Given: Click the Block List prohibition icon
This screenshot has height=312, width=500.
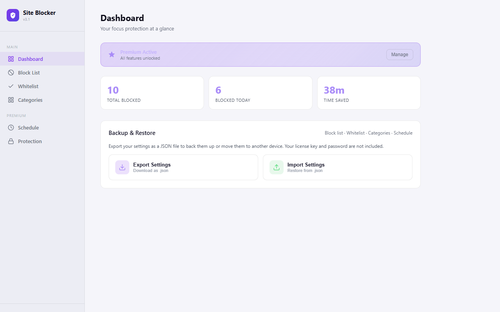Looking at the screenshot, I should (11, 73).
